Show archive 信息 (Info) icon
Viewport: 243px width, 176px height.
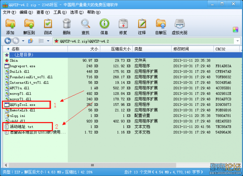(104, 24)
